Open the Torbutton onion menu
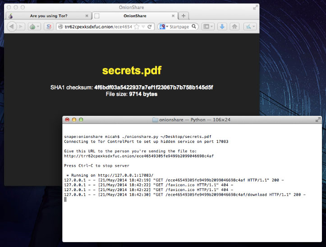The image size is (326, 247). 33,27
